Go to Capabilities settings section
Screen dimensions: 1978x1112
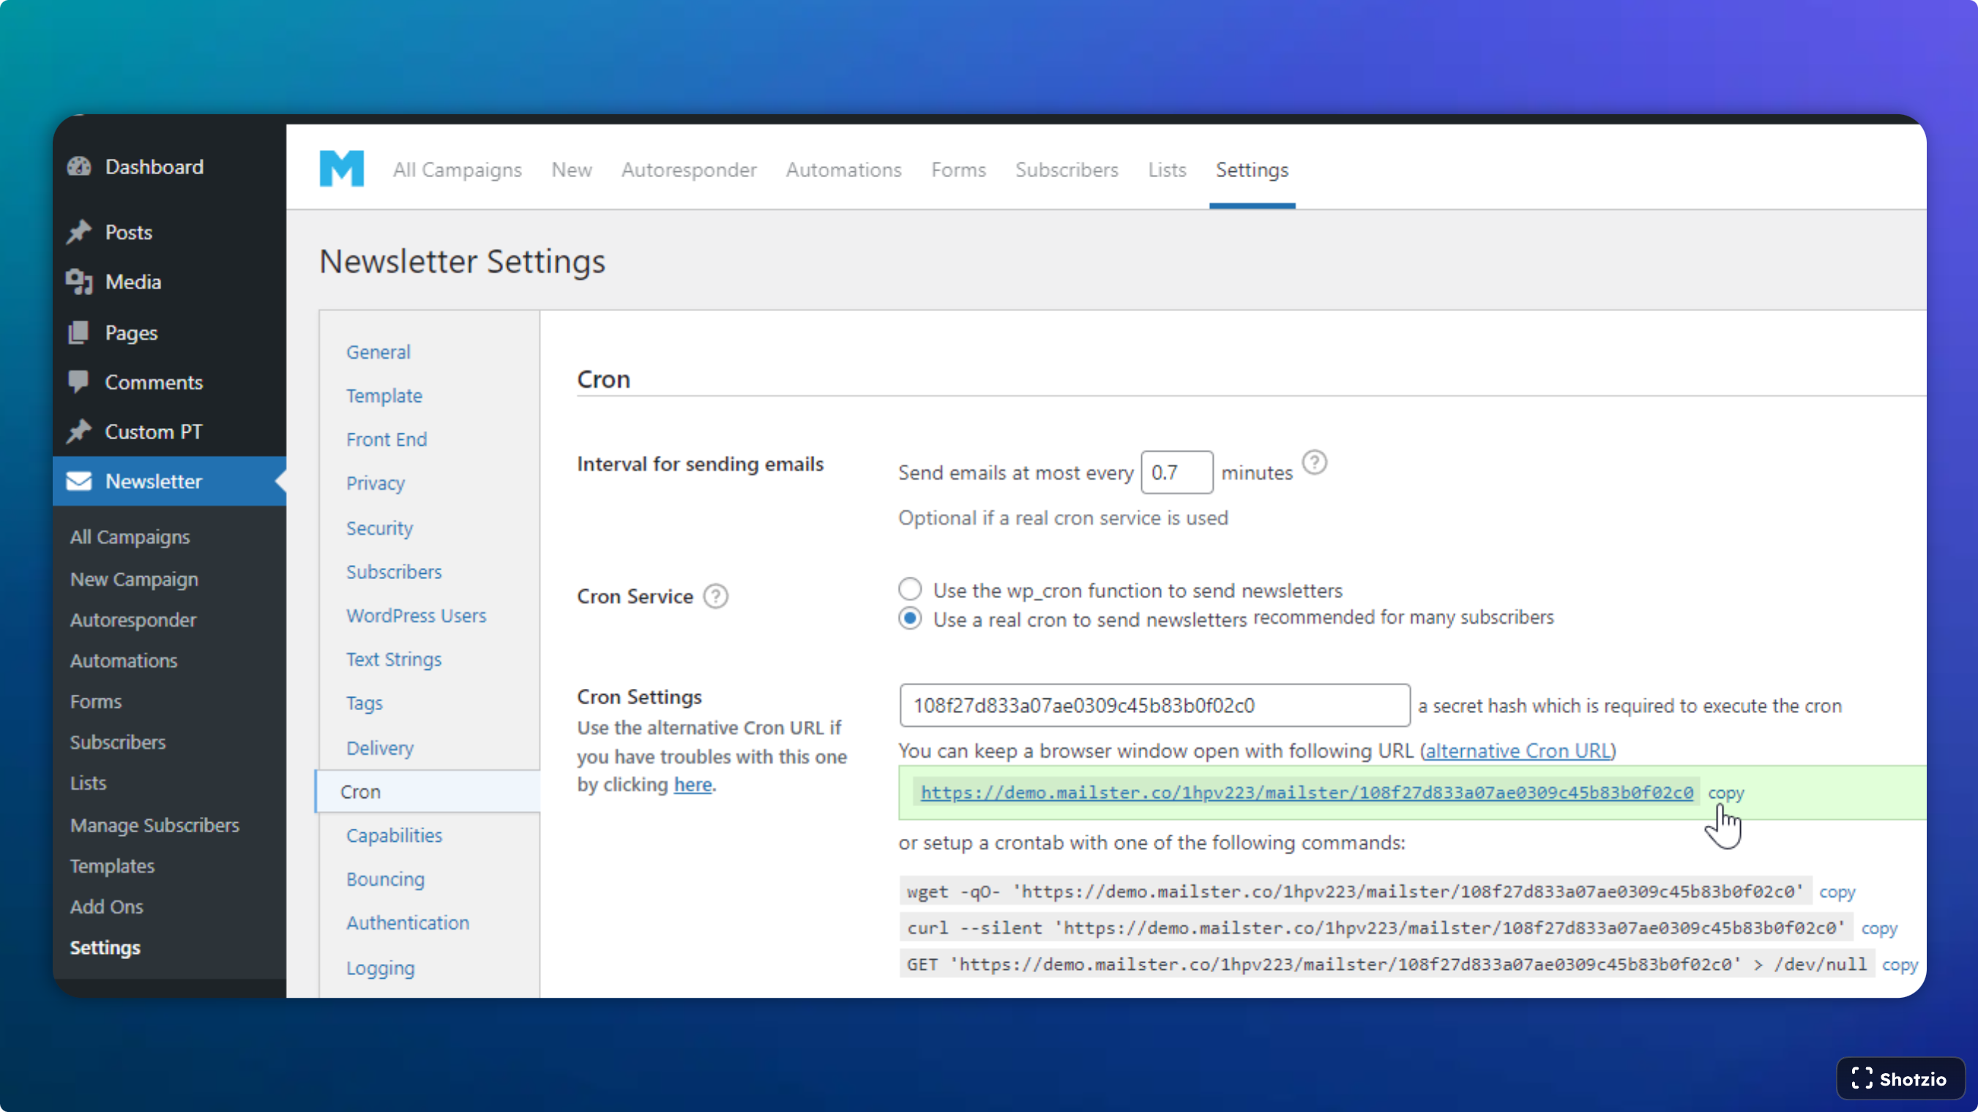(394, 835)
